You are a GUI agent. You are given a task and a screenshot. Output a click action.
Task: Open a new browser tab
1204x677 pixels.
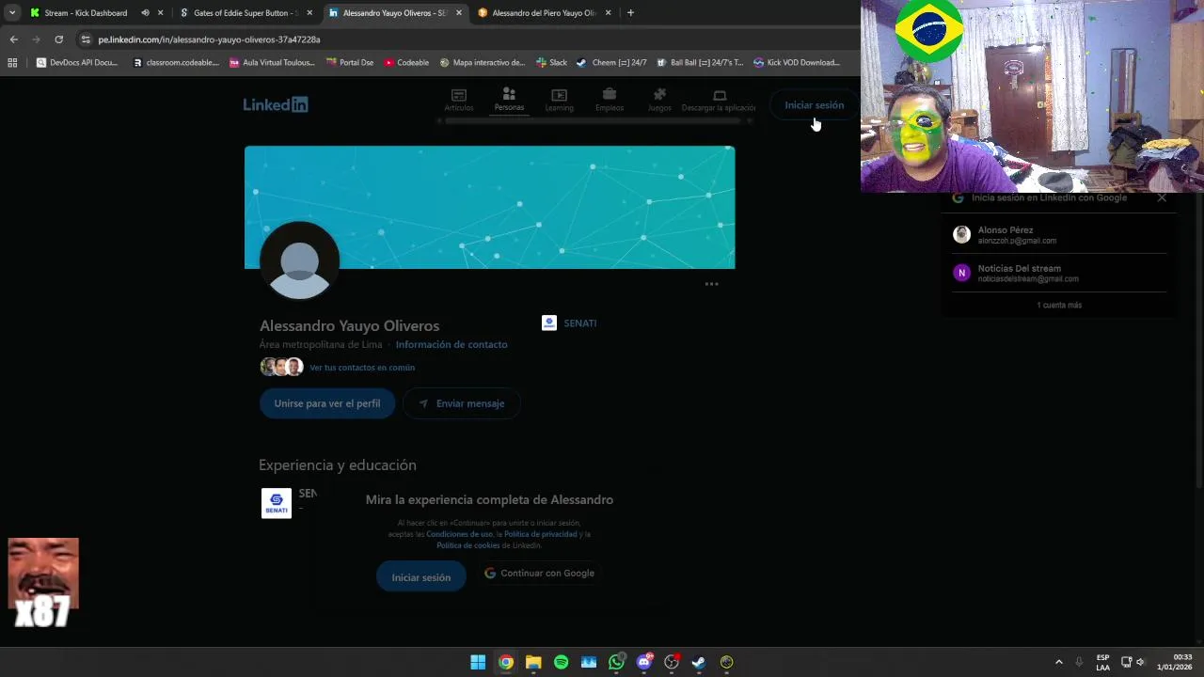pyautogui.click(x=630, y=13)
